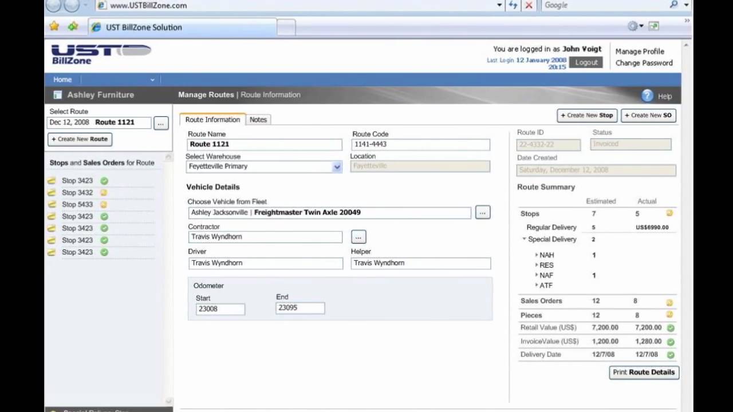Expand the ATF delivery row

(x=537, y=285)
